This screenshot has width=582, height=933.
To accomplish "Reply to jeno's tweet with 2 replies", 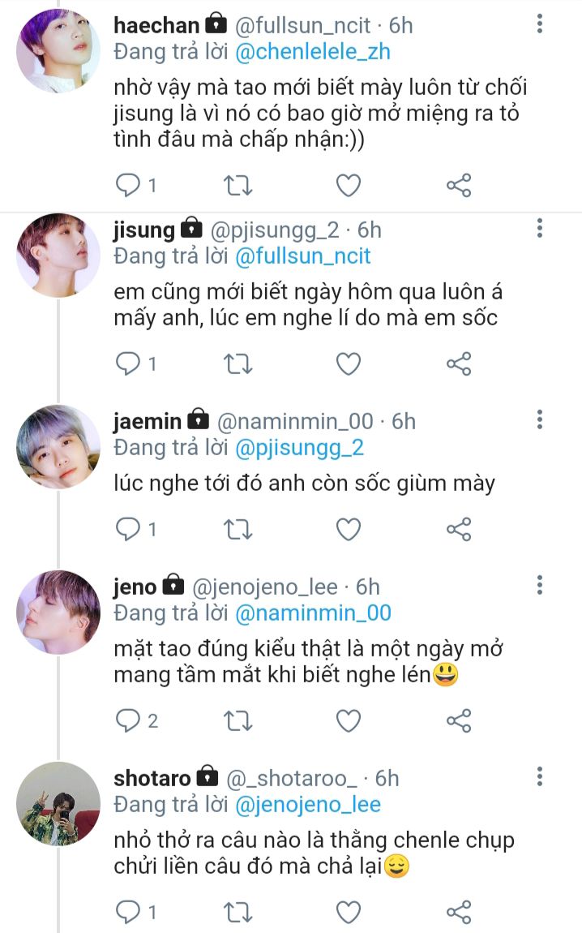I will [128, 720].
